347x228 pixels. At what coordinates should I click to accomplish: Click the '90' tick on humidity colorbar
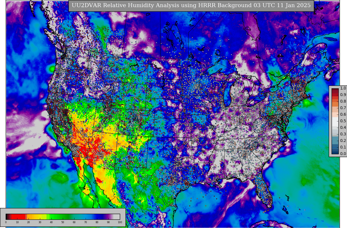tap(108, 222)
